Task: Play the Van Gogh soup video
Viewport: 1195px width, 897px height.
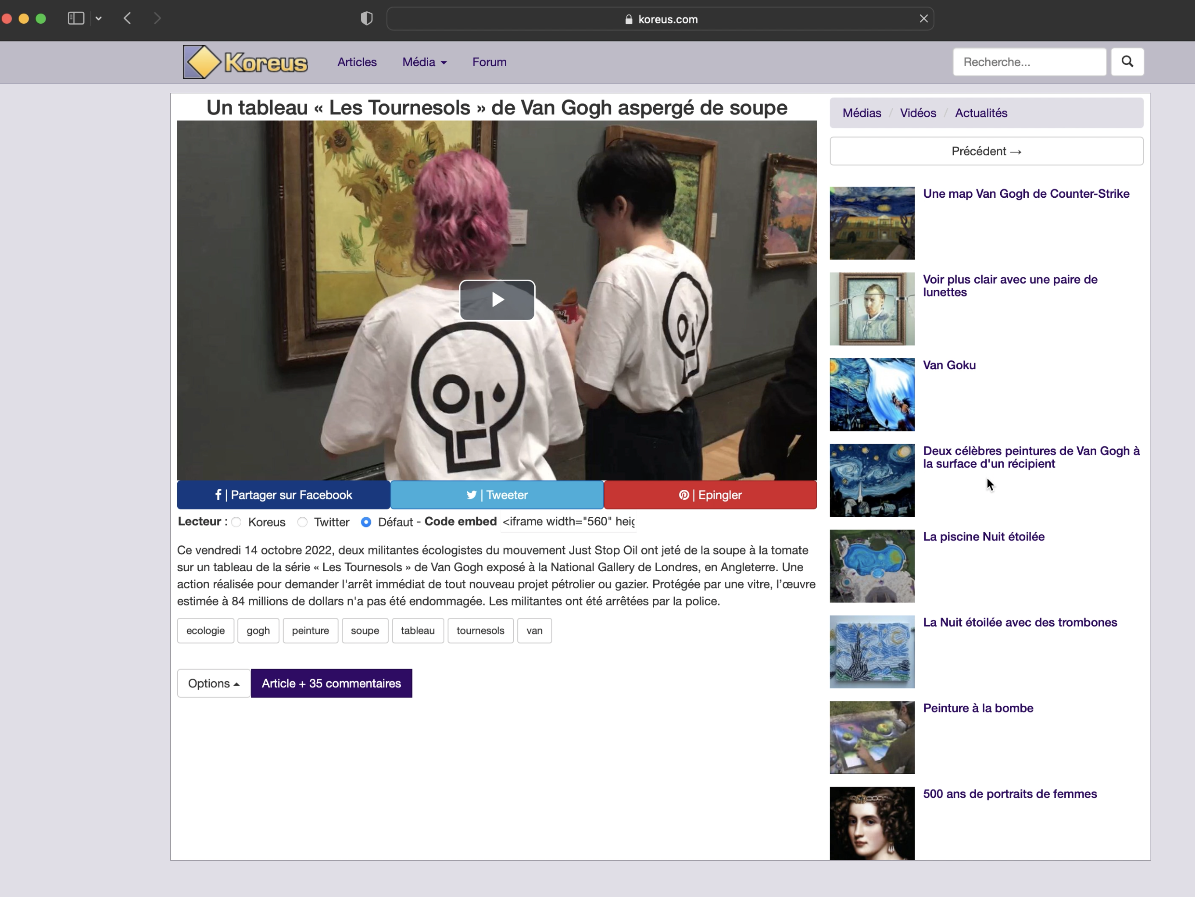Action: (x=497, y=300)
